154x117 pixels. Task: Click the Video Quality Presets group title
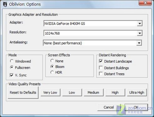tap(25, 84)
